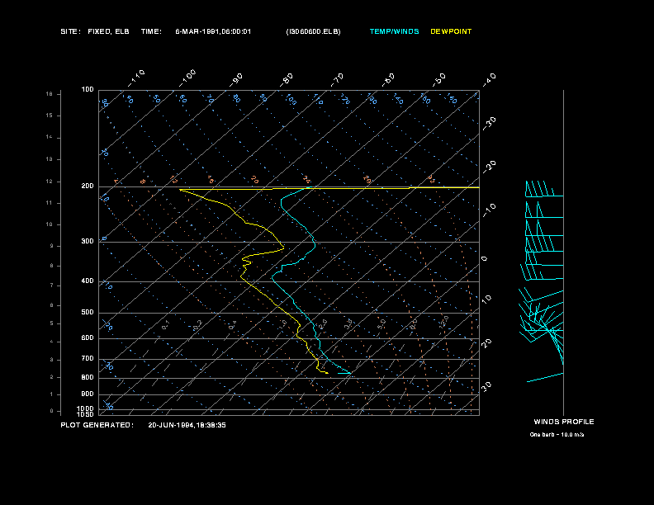Click the 300 pressure level label

coord(88,242)
